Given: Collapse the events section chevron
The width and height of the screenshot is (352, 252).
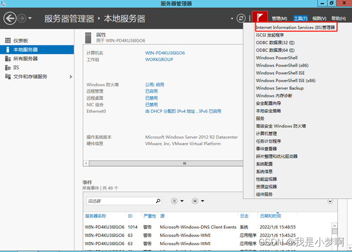Looking at the screenshot, I should click(330, 201).
